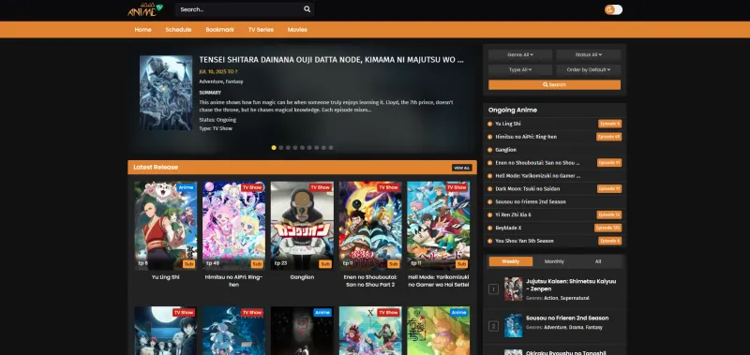Open Enen no Shouboutai: San no Shou Part 2 title
This screenshot has width=750, height=355.
(x=370, y=281)
